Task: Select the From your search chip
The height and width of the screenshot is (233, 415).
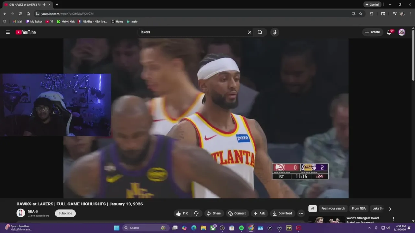Action: (x=333, y=209)
